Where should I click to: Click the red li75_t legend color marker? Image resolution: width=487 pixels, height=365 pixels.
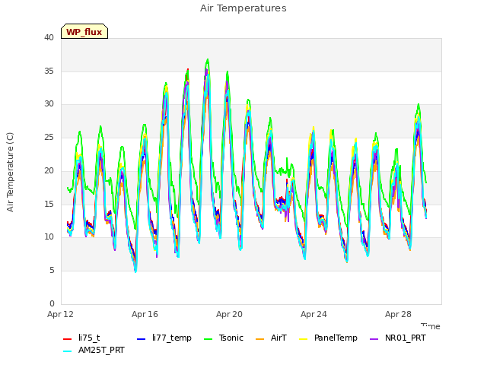68,339
